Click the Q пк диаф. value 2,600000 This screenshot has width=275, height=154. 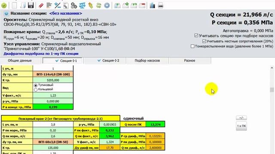(x=156, y=148)
